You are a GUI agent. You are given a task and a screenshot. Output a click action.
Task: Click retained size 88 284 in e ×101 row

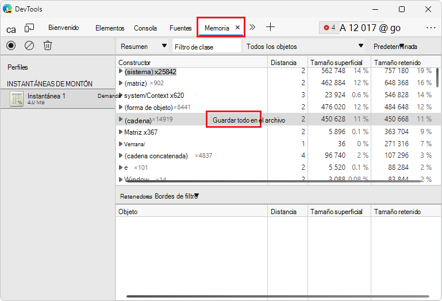pyautogui.click(x=398, y=167)
